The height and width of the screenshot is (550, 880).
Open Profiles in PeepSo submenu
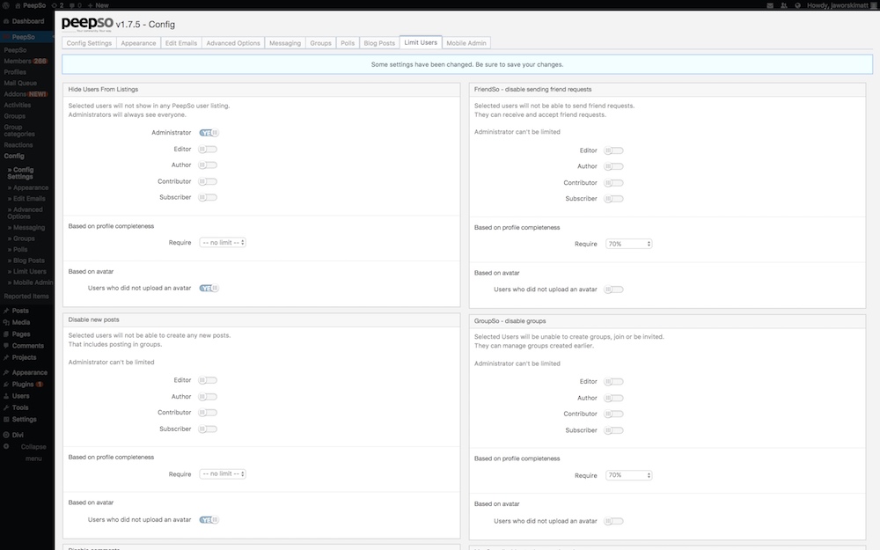15,72
